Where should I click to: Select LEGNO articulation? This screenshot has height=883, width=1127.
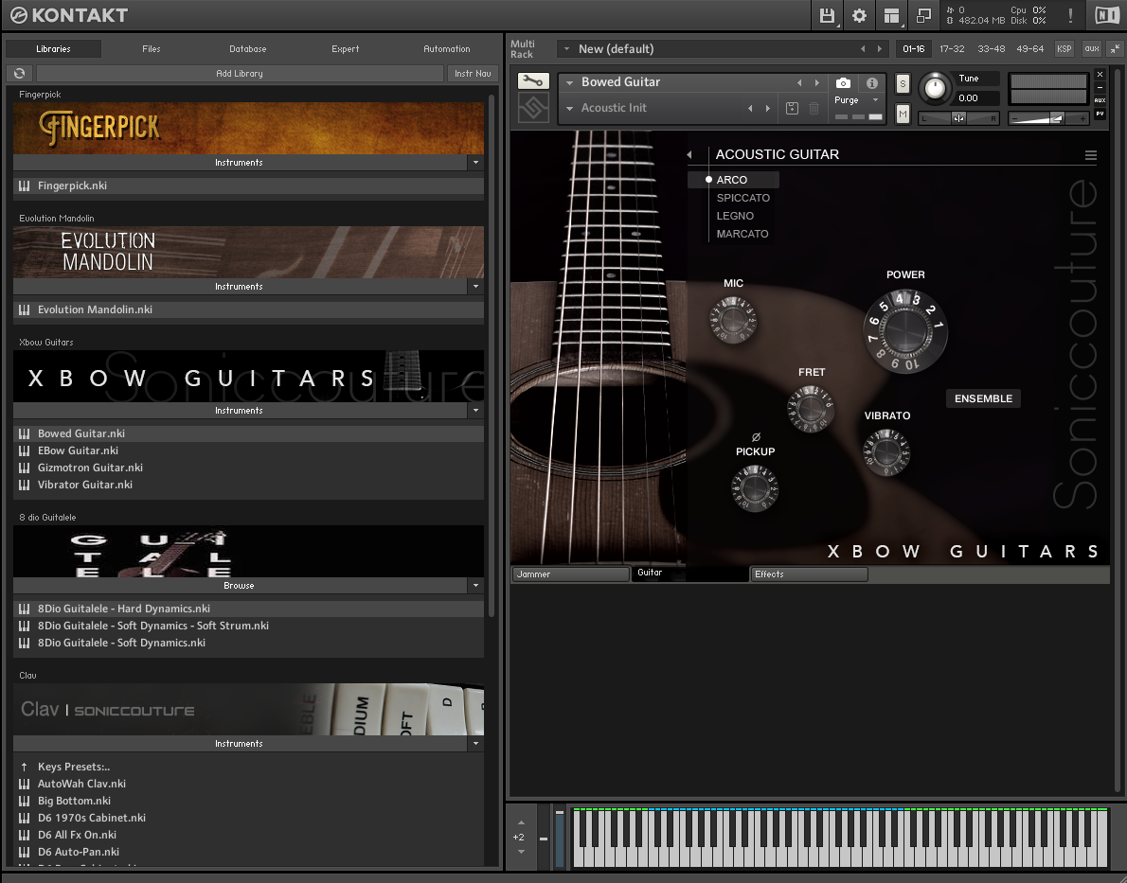(735, 216)
